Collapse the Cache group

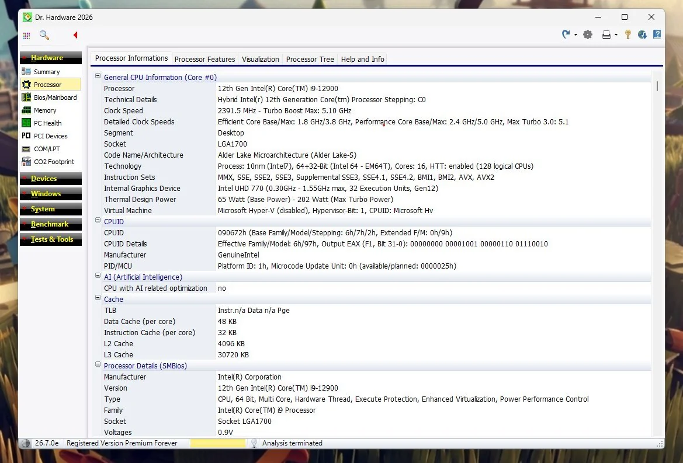[98, 298]
